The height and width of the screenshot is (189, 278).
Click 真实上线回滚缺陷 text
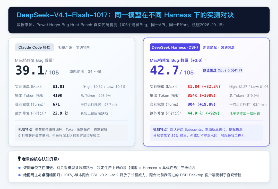94,113
